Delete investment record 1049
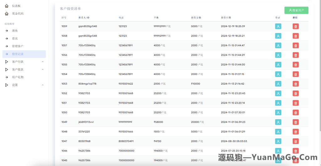 (296, 122)
